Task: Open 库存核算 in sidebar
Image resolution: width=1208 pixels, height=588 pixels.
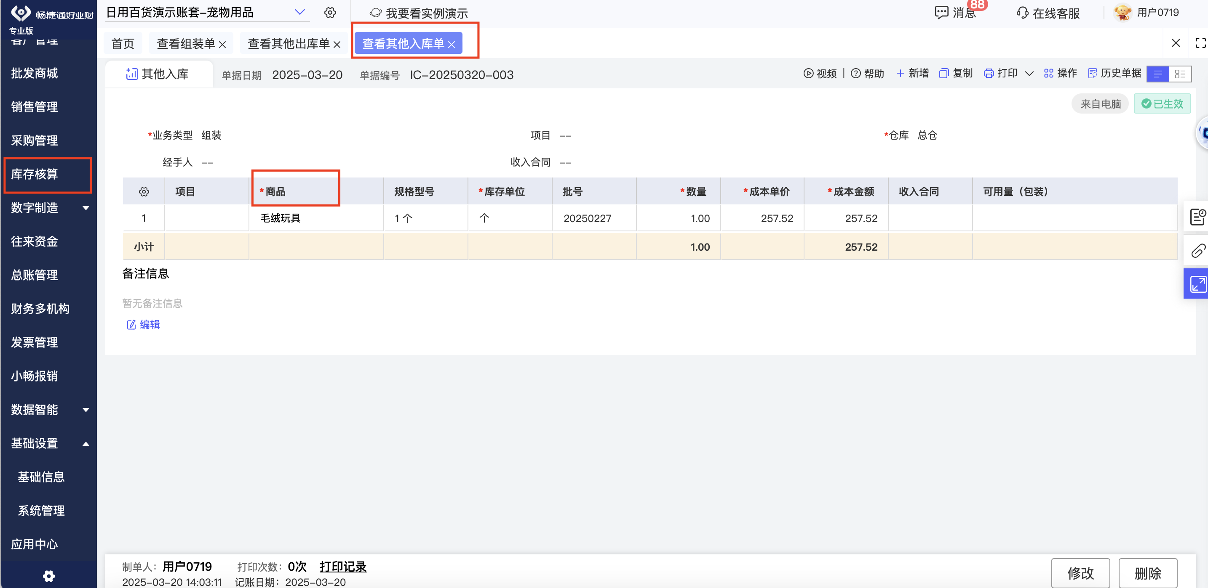Action: pos(35,174)
